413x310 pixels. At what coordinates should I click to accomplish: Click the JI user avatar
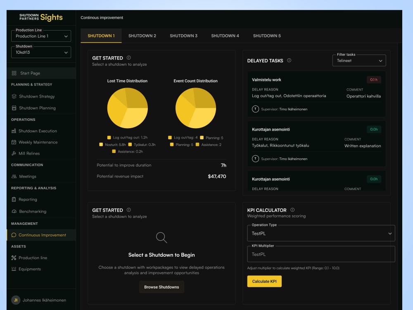[x=16, y=300]
